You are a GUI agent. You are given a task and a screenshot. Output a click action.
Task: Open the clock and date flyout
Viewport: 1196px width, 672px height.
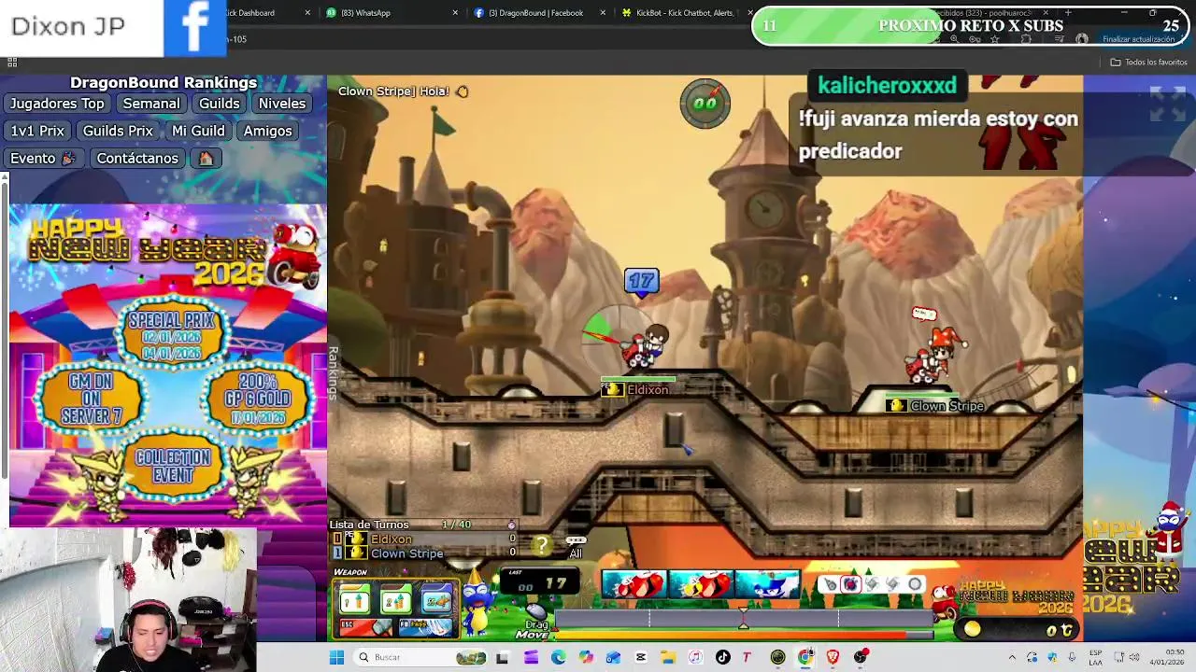tap(1168, 657)
